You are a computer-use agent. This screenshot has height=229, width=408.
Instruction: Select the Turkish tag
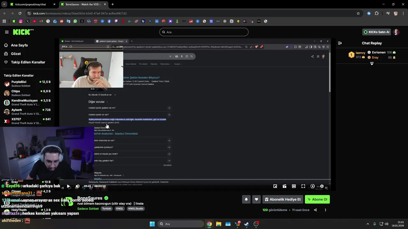(x=107, y=209)
